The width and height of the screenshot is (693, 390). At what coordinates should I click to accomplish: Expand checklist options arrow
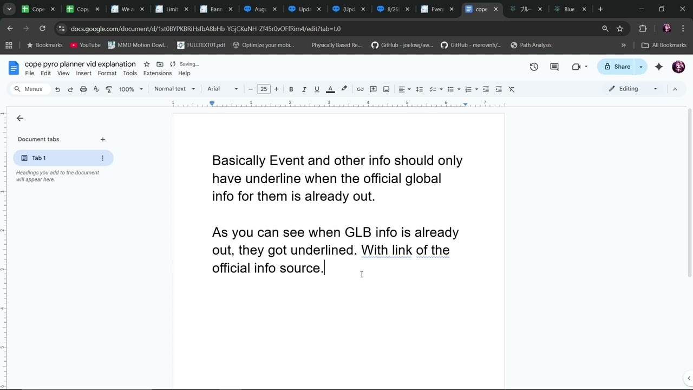tap(441, 89)
